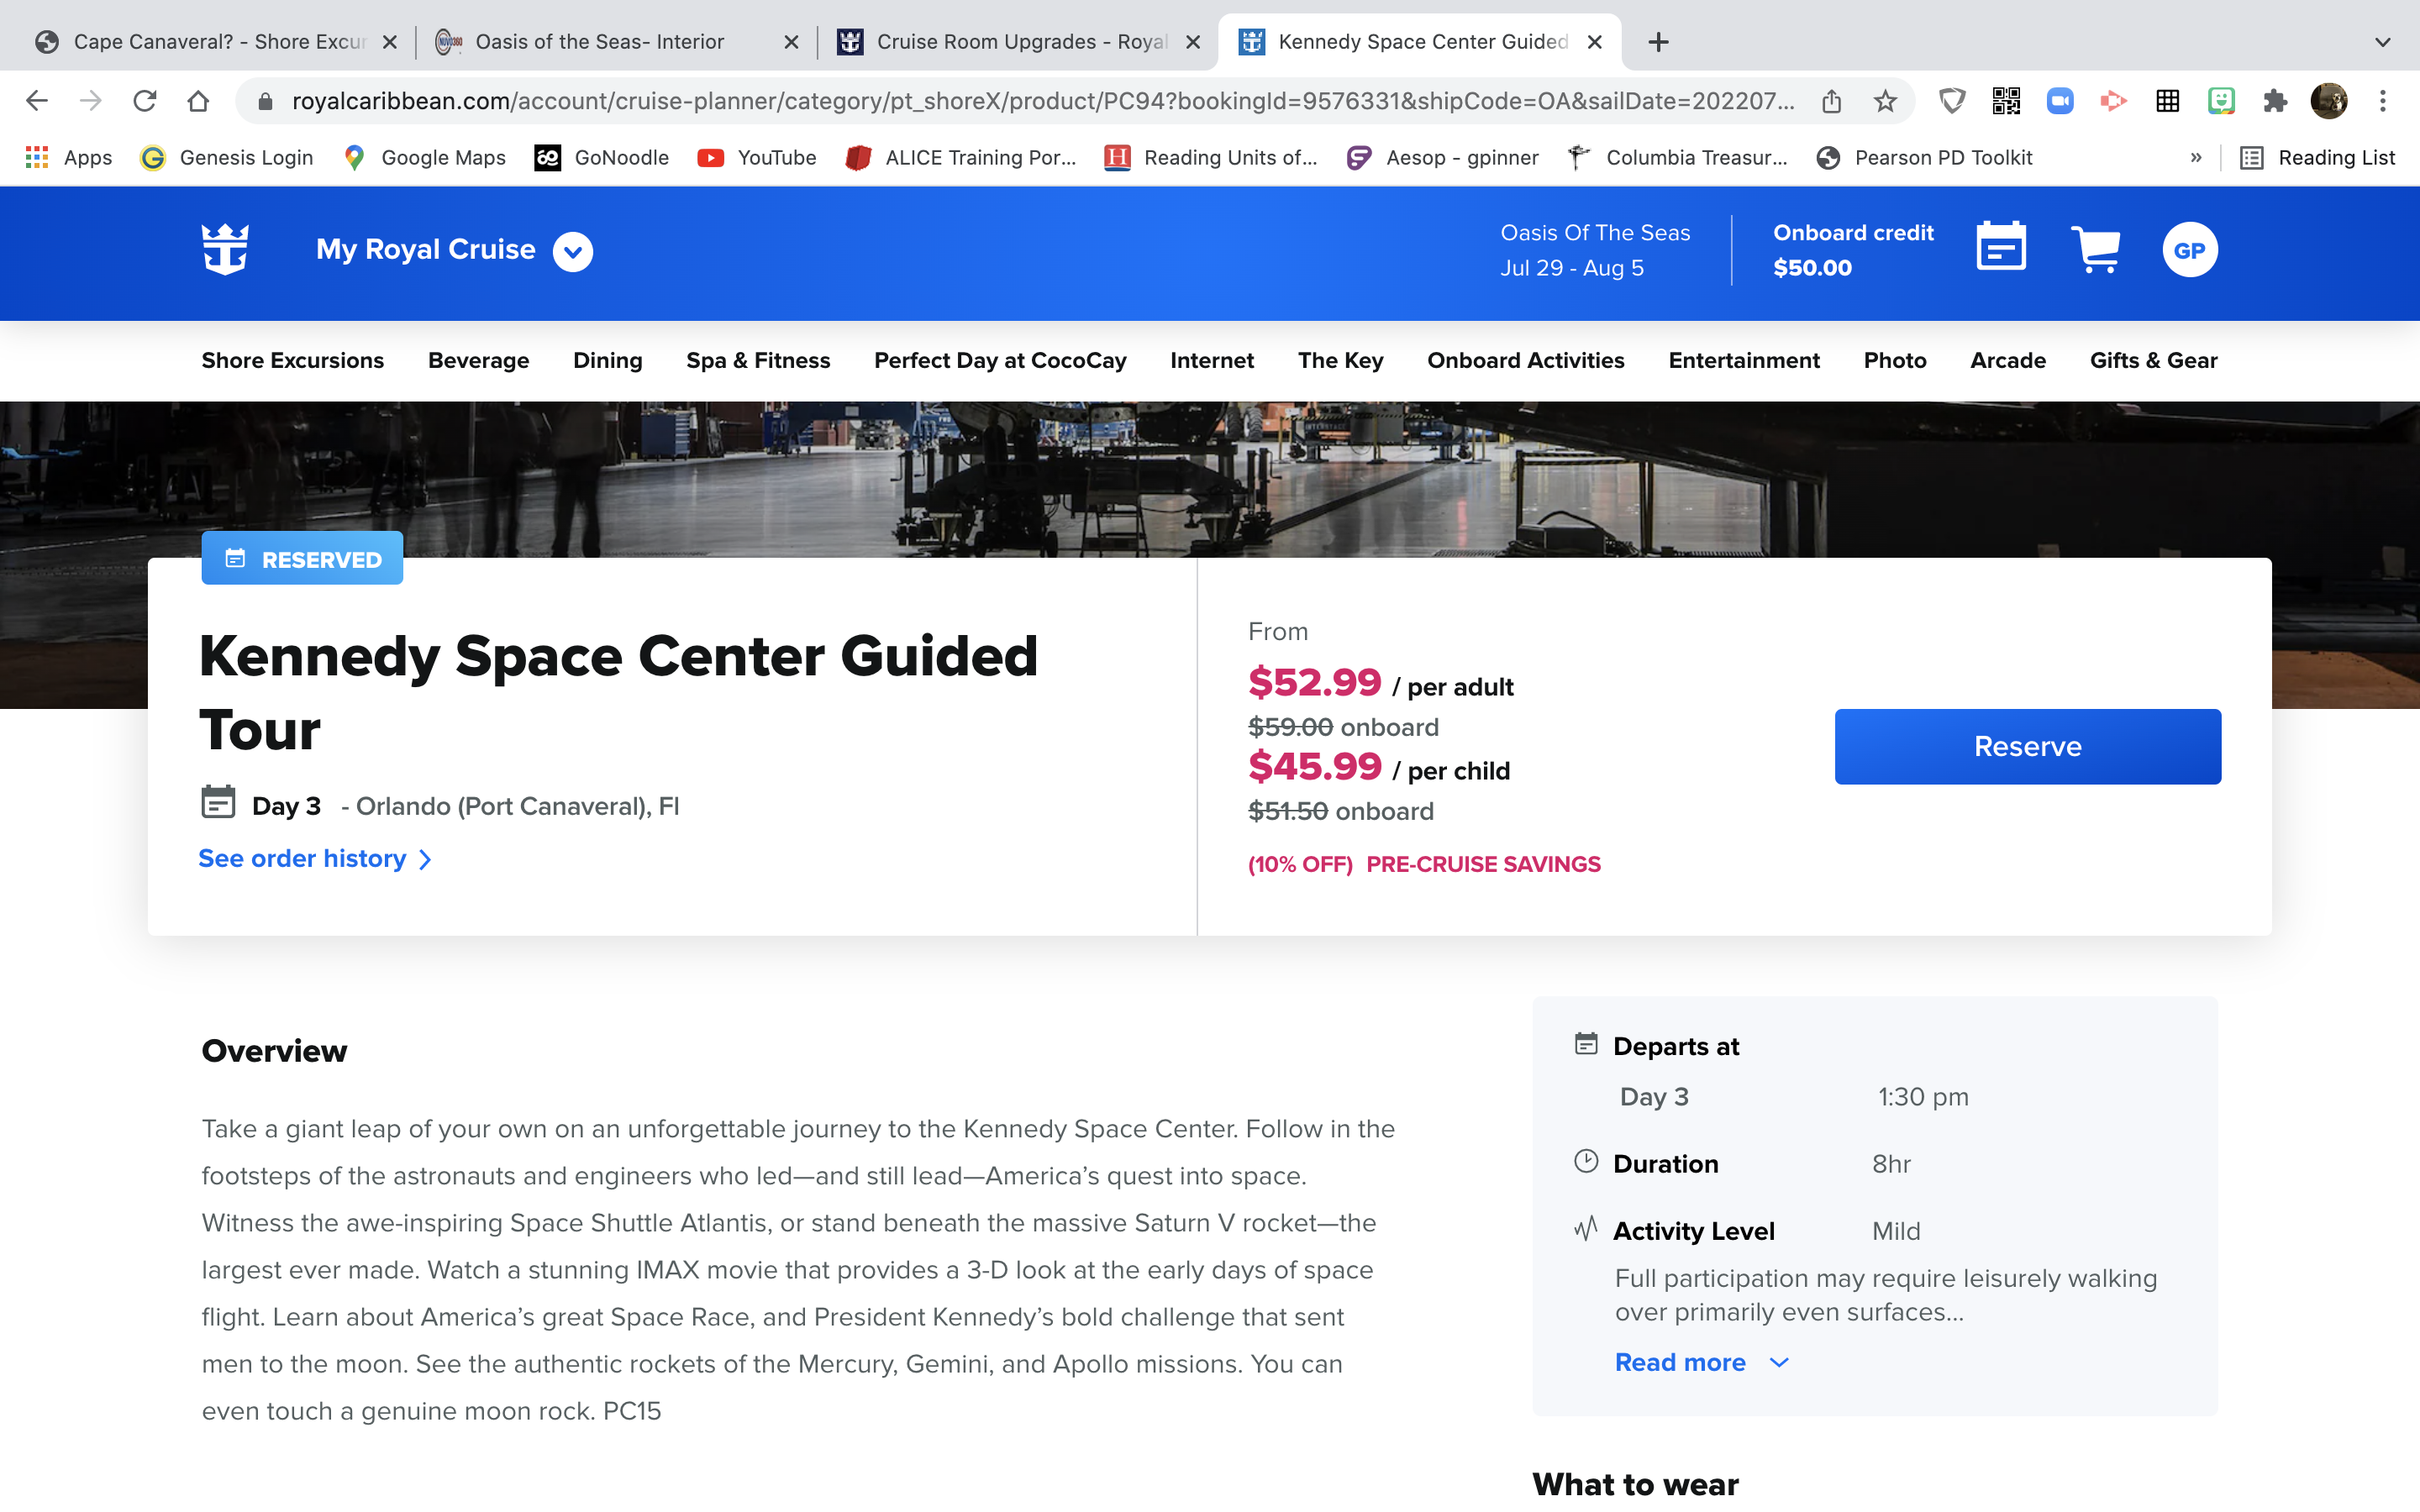Click the My Royal Cruise title

pos(426,250)
